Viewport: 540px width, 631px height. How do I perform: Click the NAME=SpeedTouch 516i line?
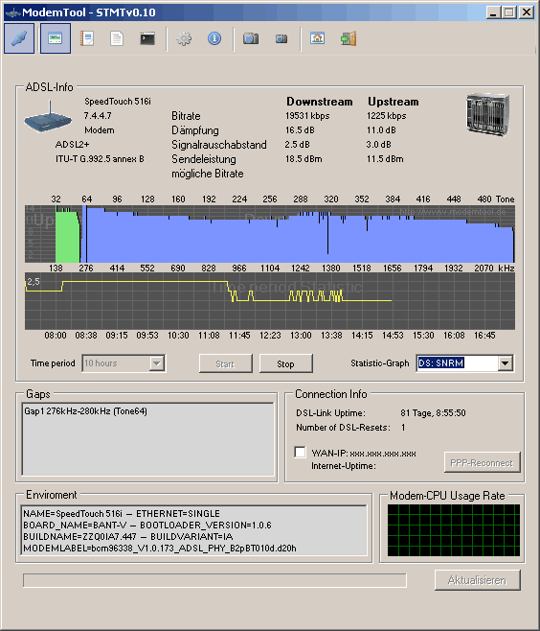coord(122,514)
